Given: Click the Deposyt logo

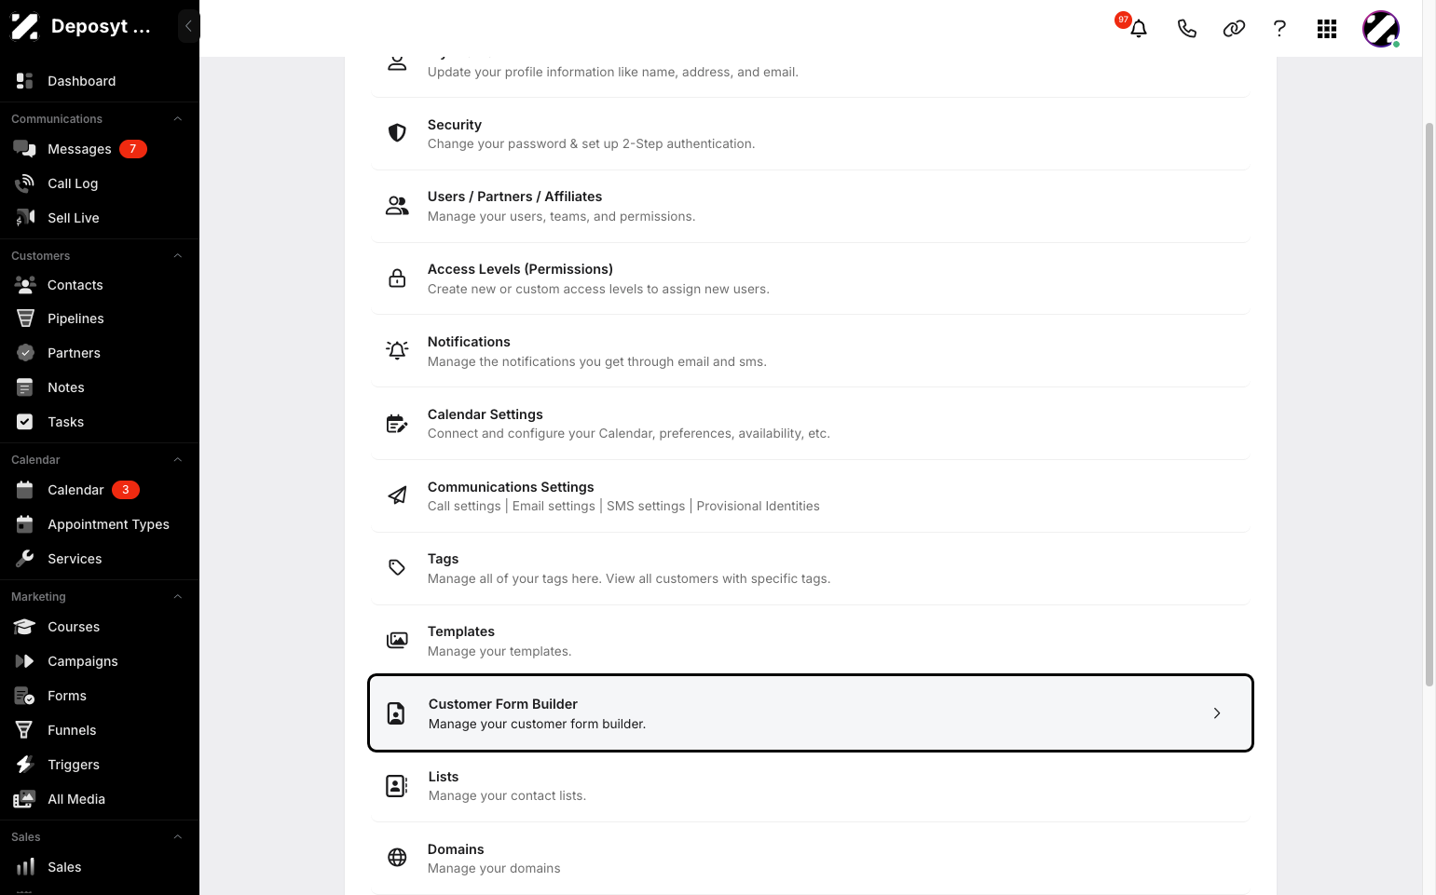Looking at the screenshot, I should click(24, 26).
